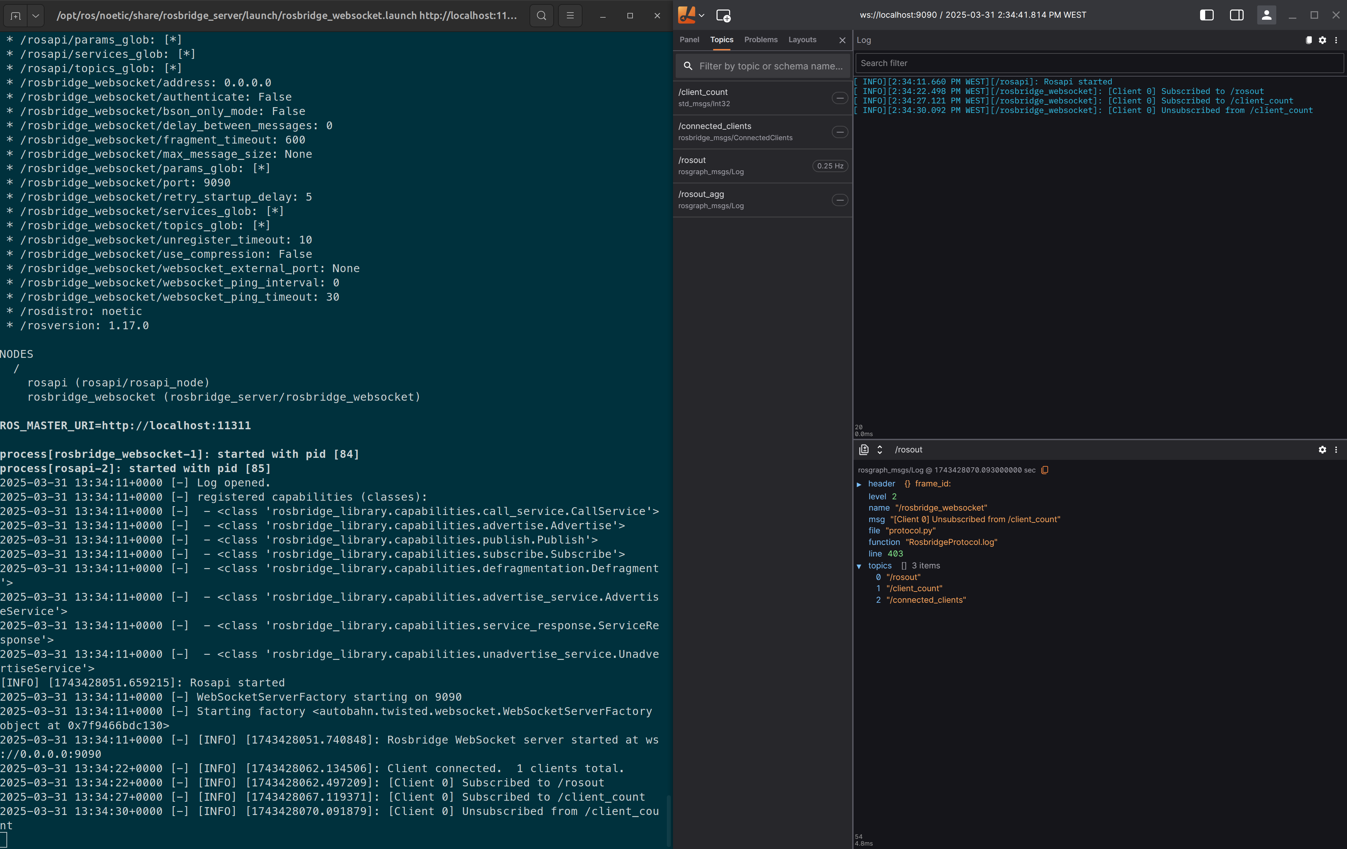Select the 'Unsubscribed from /client_count' log entry in Log panel

[x=1083, y=110]
